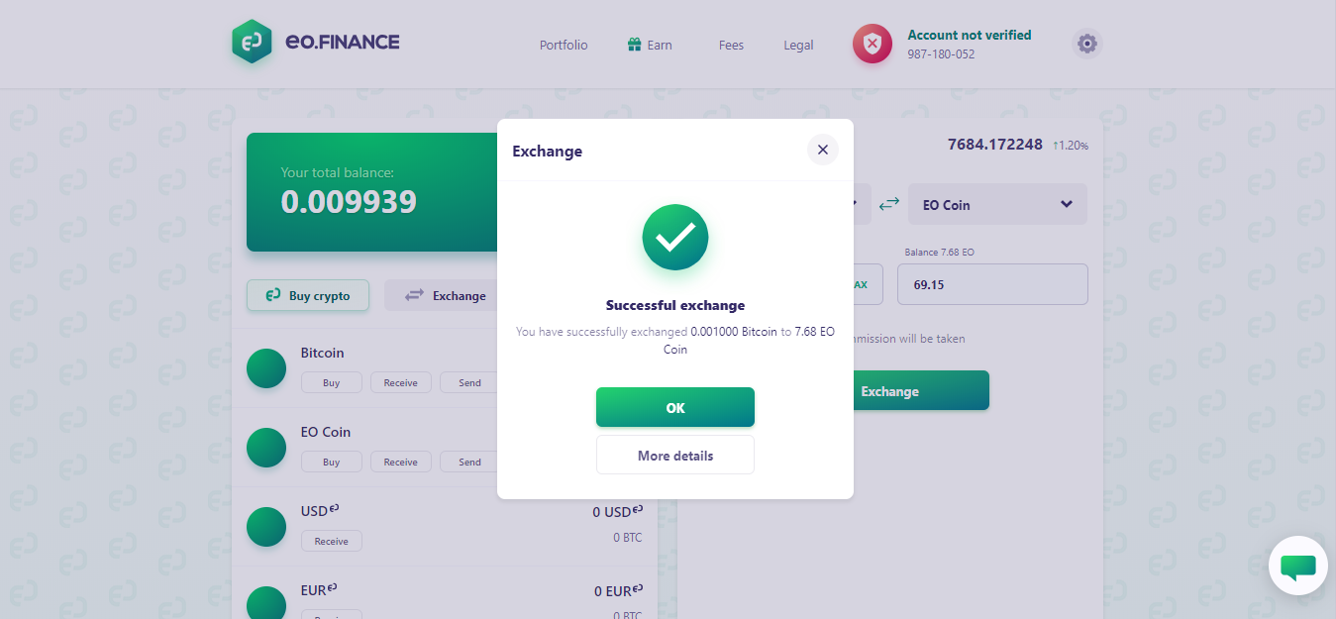Click the EO.FINANCE hexagon logo
The width and height of the screenshot is (1336, 619).
tap(252, 43)
